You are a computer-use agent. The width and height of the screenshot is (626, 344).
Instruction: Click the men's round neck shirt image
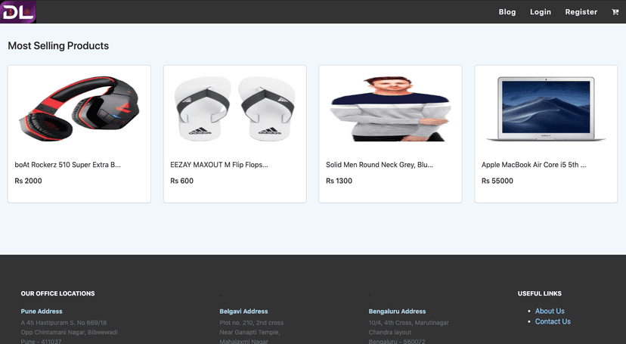390,108
